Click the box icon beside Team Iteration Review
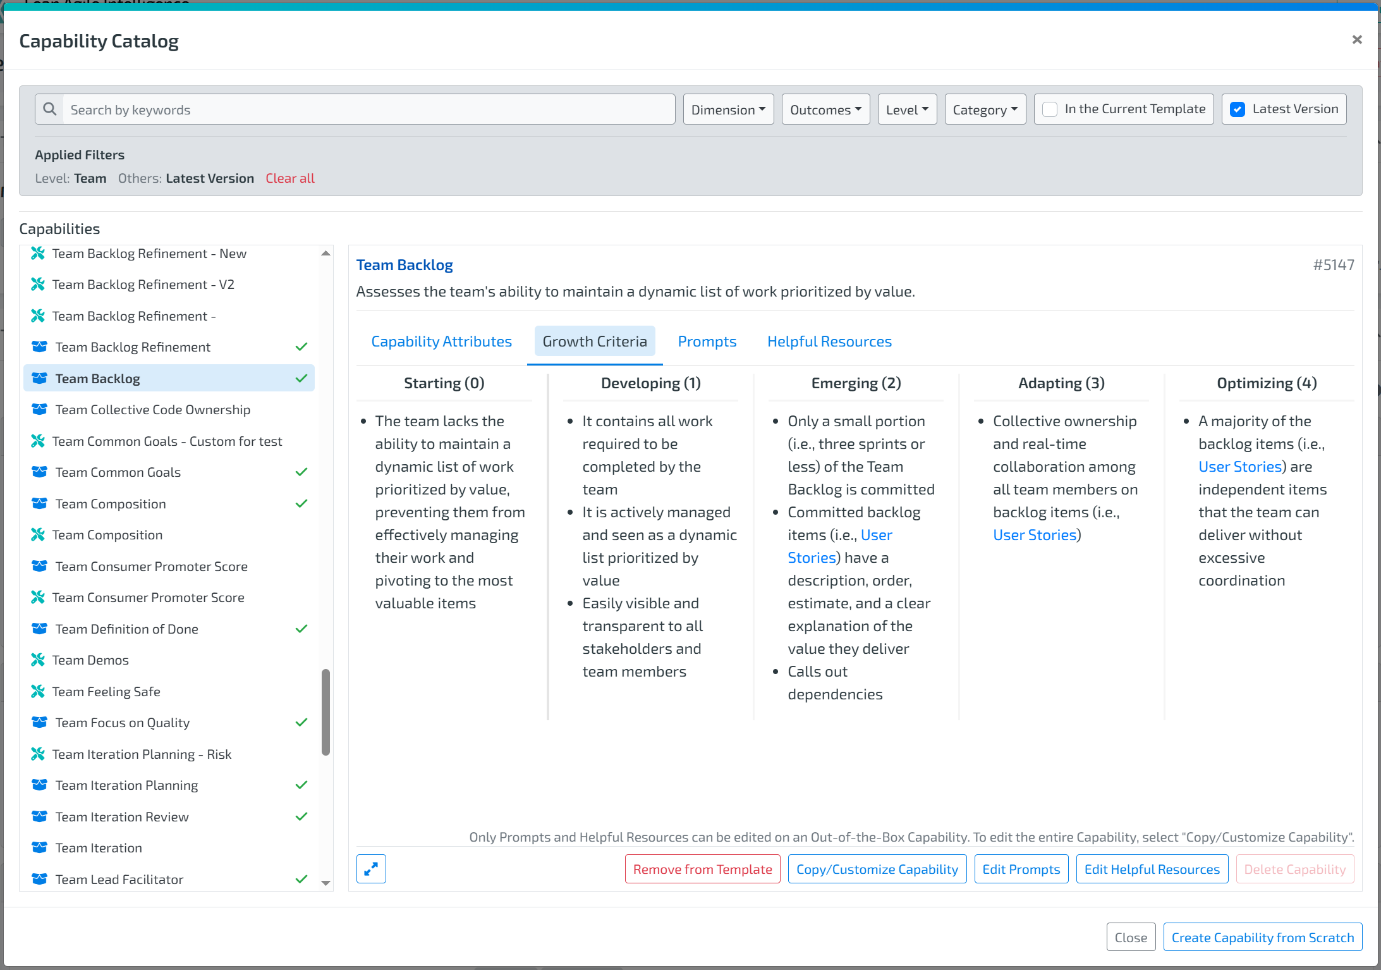Viewport: 1381px width, 970px height. tap(39, 816)
